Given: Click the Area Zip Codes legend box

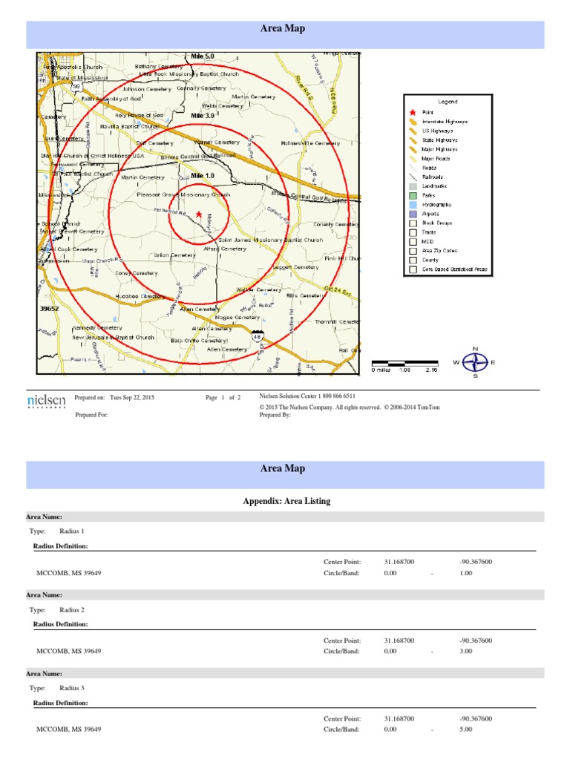Looking at the screenshot, I should tap(413, 251).
